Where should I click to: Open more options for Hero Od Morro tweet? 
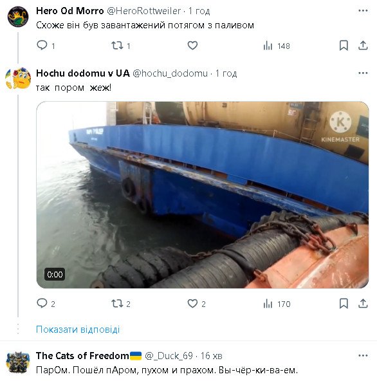[x=363, y=11]
